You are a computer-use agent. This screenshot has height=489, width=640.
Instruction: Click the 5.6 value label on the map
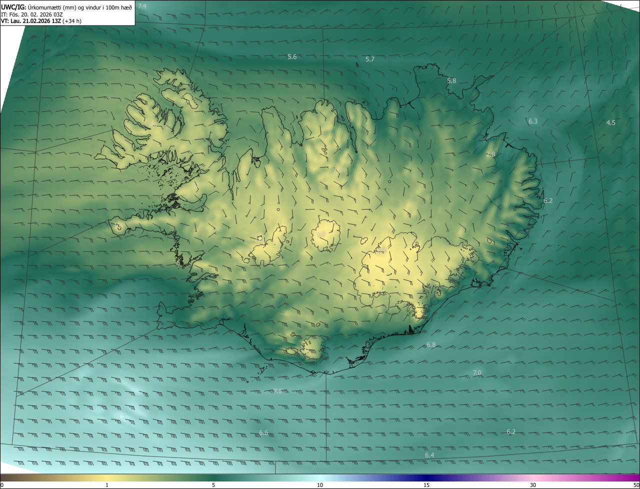292,57
